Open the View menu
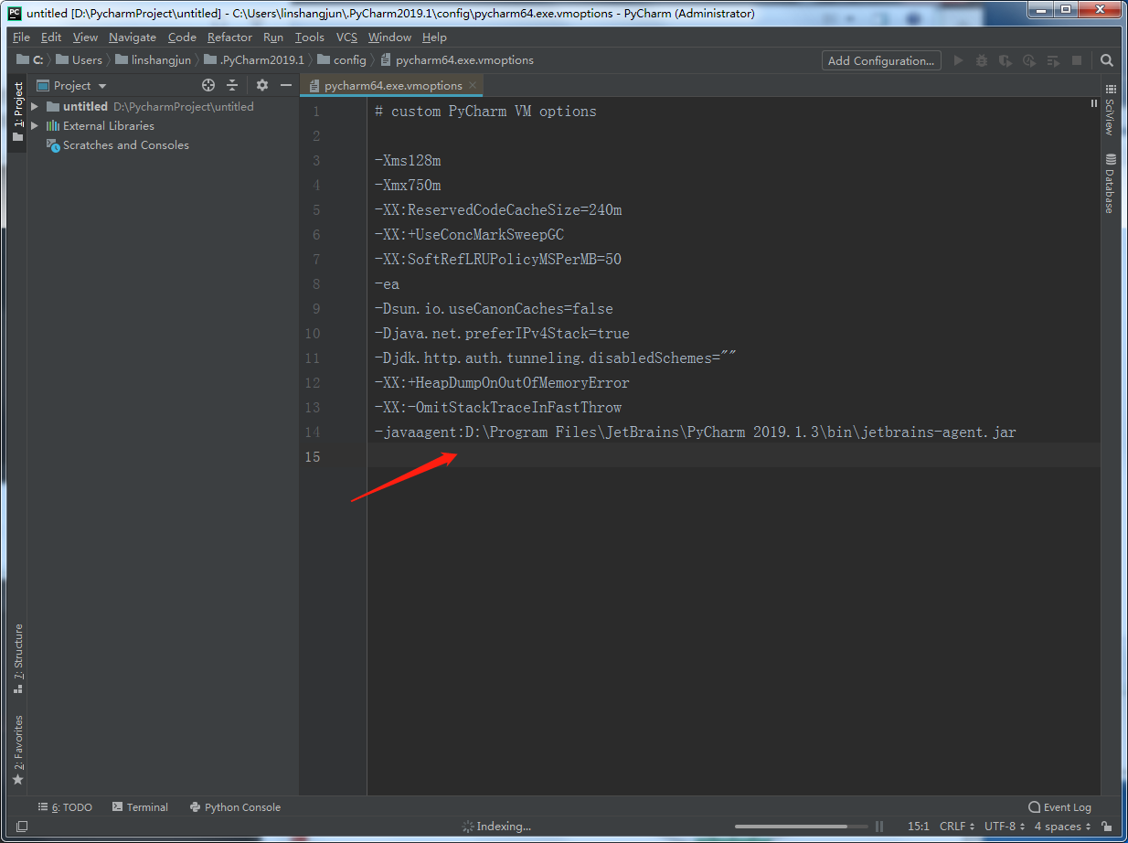The image size is (1128, 843). point(85,37)
